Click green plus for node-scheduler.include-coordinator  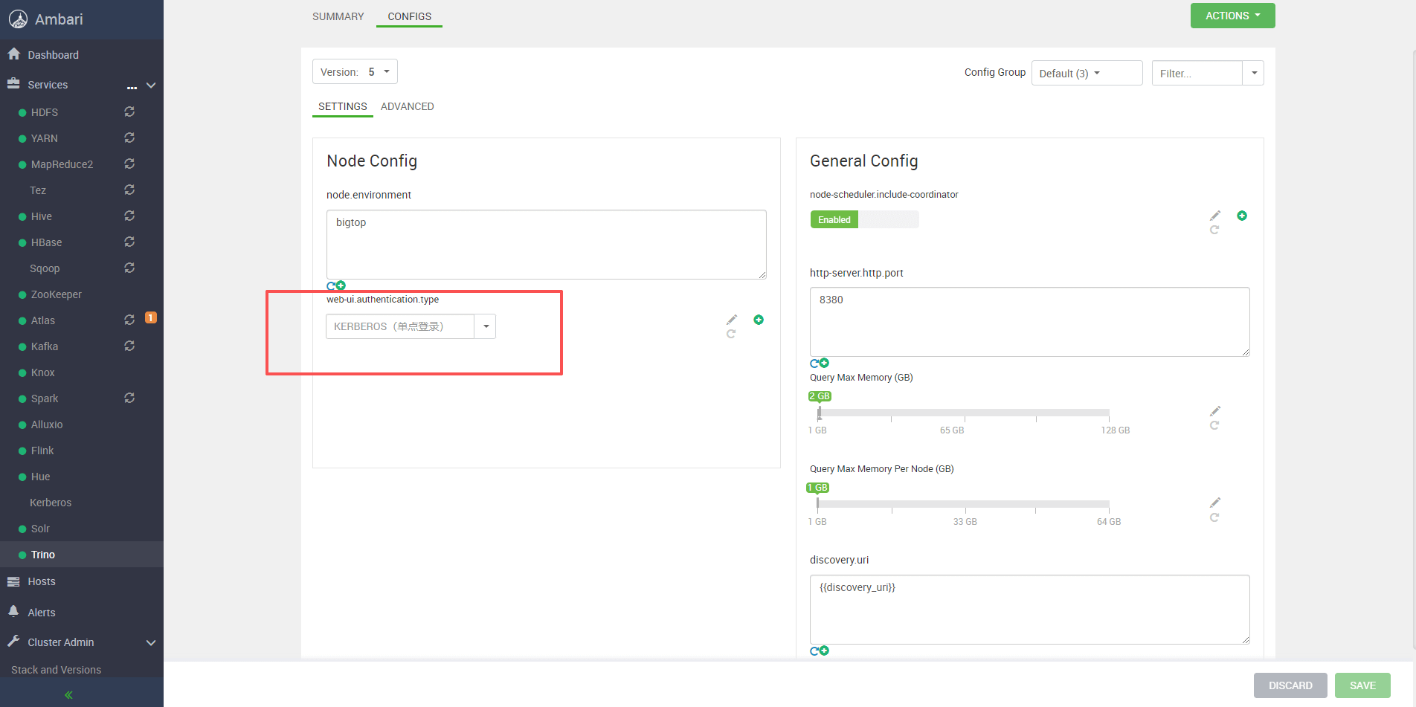(x=1242, y=216)
